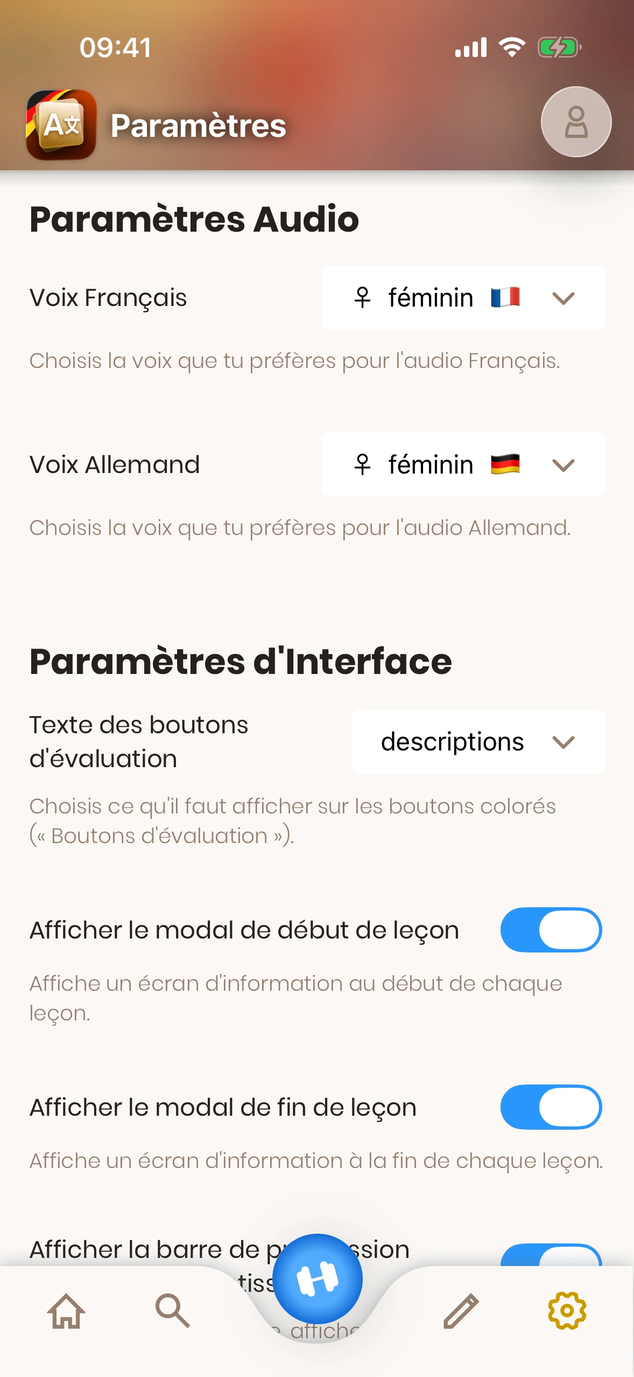Tap the Paramètres d'Interface section heading
634x1377 pixels.
(241, 662)
